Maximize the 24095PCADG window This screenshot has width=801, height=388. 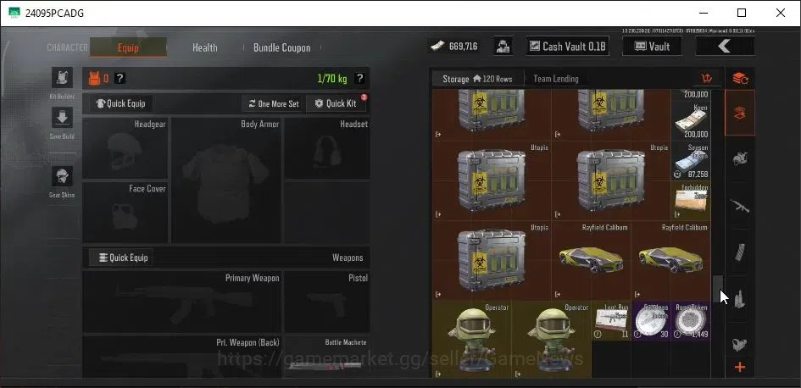click(x=742, y=13)
